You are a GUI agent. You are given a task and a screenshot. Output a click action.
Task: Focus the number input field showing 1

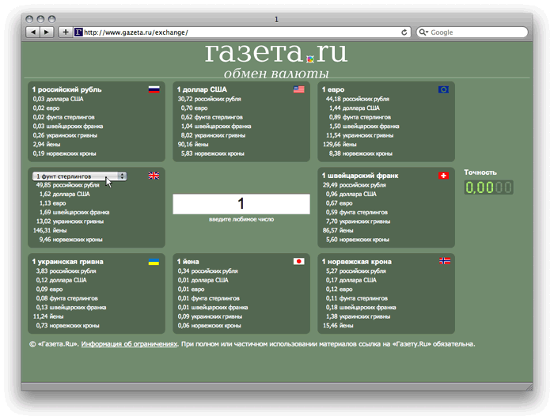pos(241,204)
